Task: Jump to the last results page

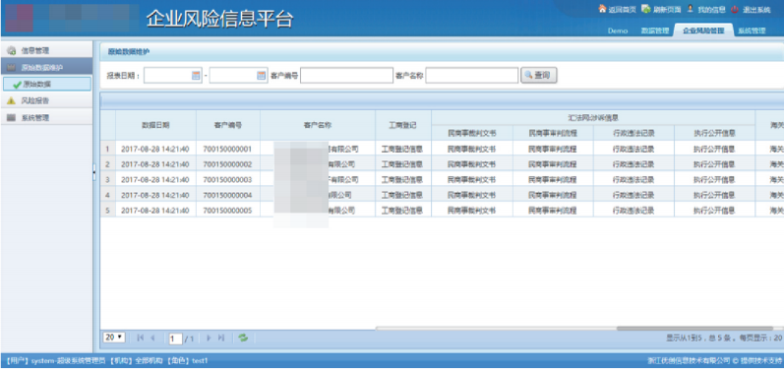Action: pyautogui.click(x=221, y=338)
